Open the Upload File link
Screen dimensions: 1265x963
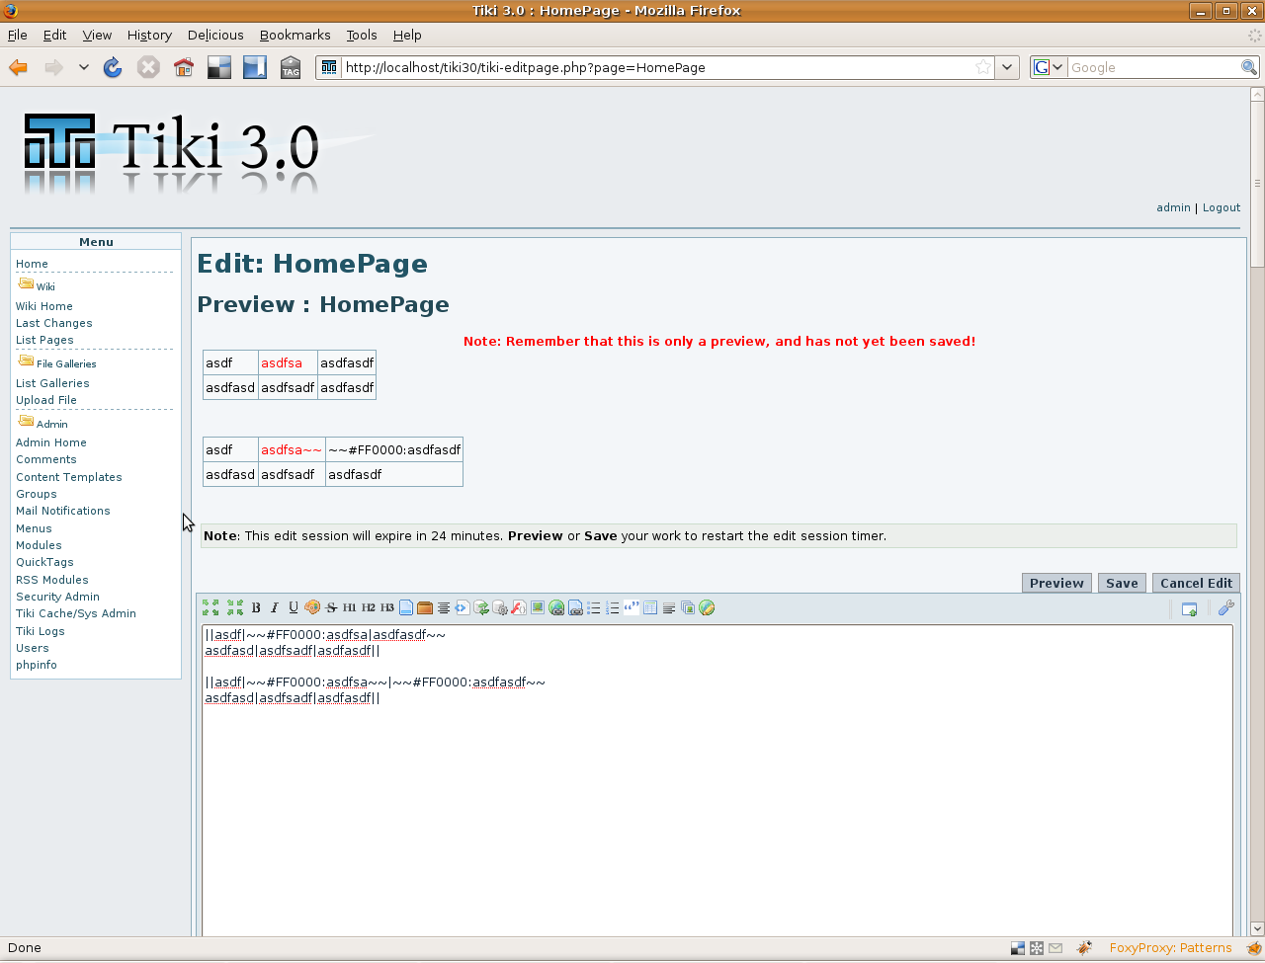click(x=46, y=400)
